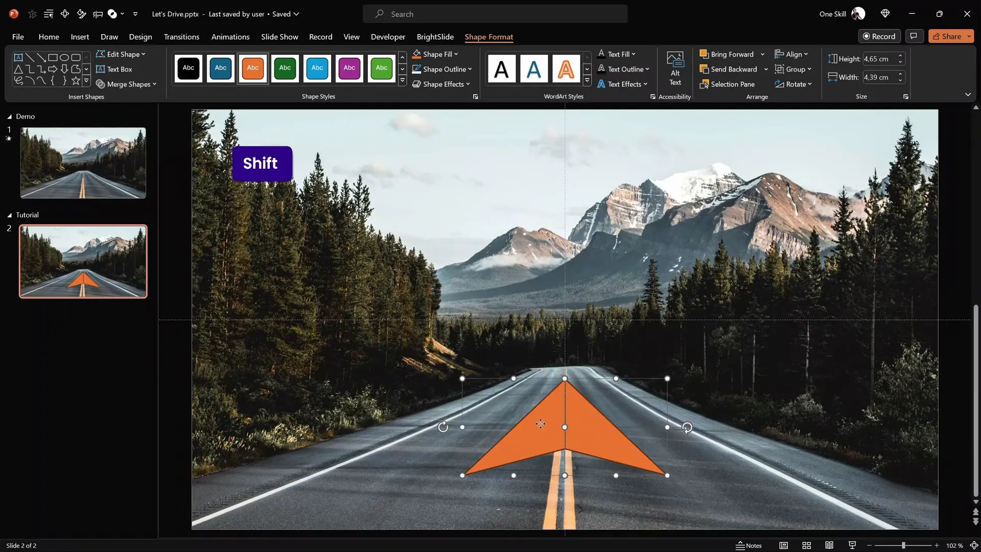Viewport: 981px width, 552px height.
Task: Open the Selection Pane
Action: (728, 84)
